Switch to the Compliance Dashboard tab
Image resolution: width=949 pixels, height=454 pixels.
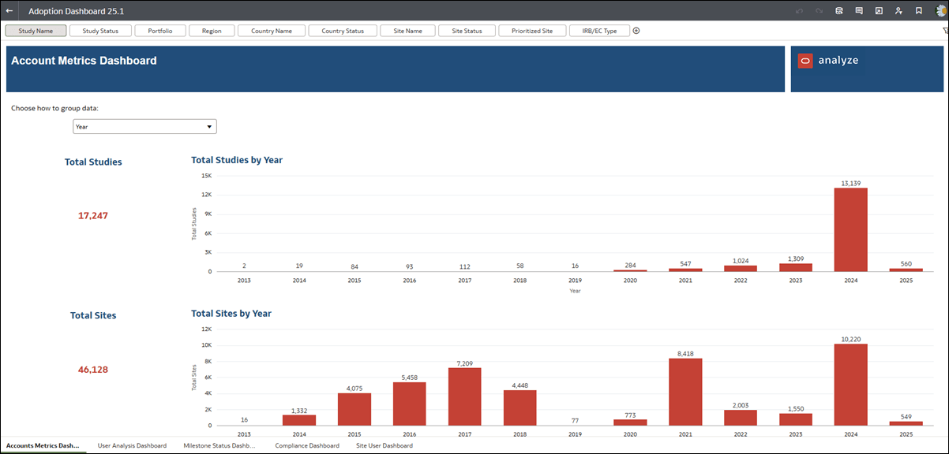pyautogui.click(x=306, y=445)
